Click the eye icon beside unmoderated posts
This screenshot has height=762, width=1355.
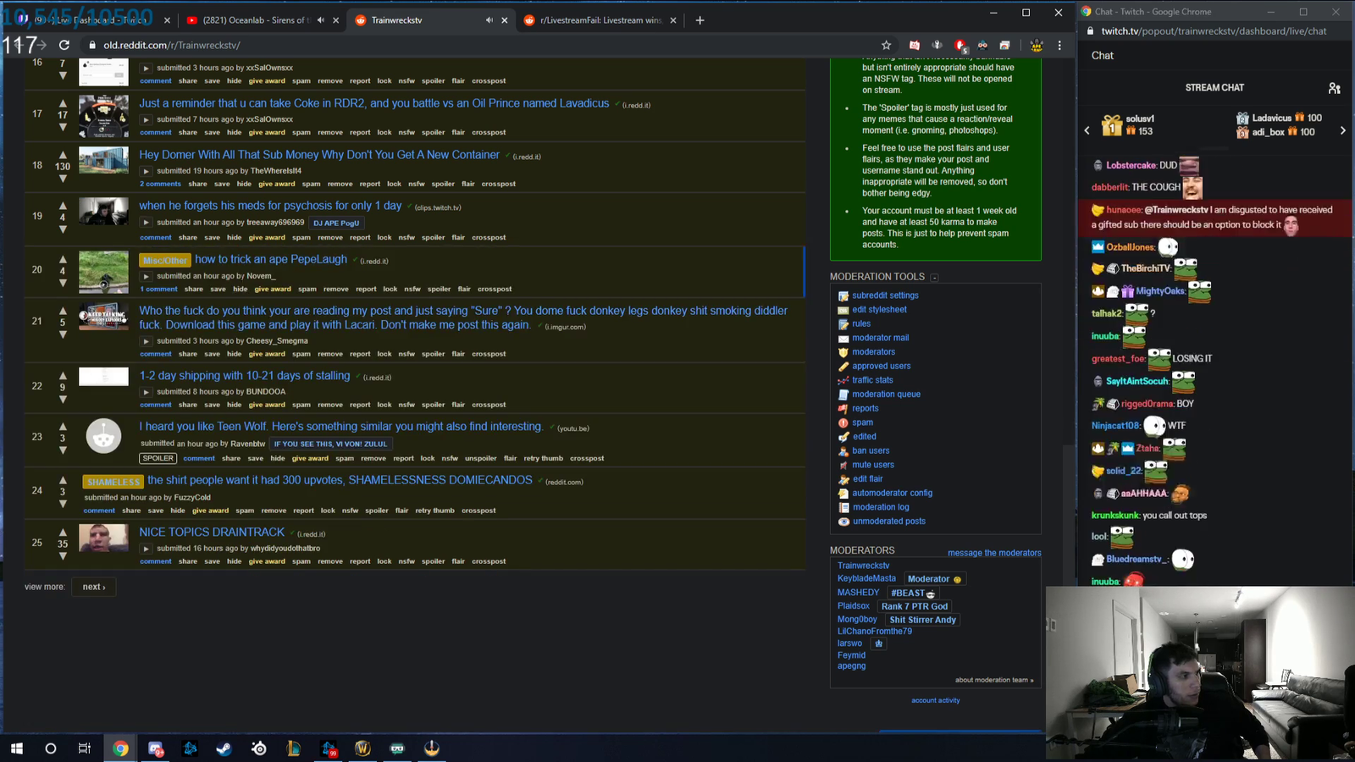tap(843, 522)
